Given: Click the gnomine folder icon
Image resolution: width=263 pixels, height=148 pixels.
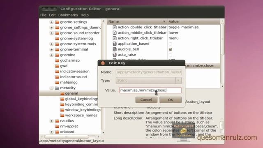Looking at the screenshot, I should pos(57,55).
